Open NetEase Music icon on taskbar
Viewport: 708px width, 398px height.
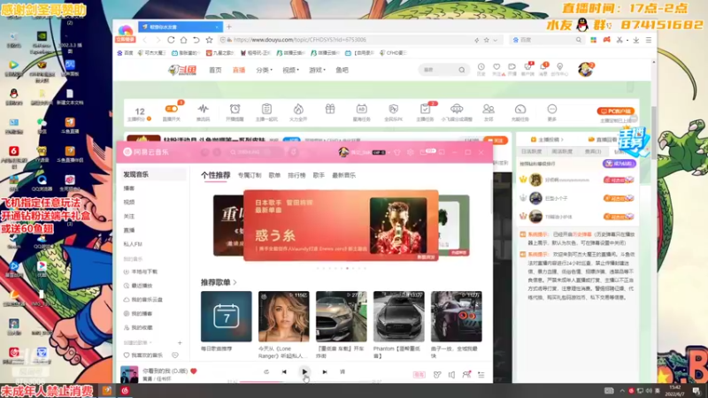click(x=125, y=390)
